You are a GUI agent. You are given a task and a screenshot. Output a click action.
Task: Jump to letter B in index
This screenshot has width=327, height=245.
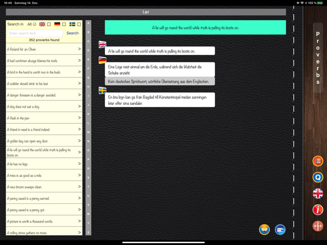pos(88,32)
